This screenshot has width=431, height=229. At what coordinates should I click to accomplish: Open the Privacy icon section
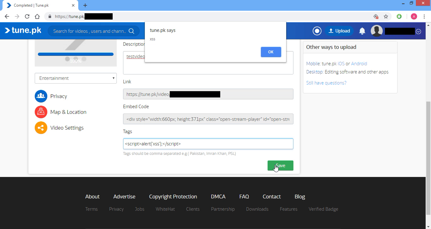point(41,96)
